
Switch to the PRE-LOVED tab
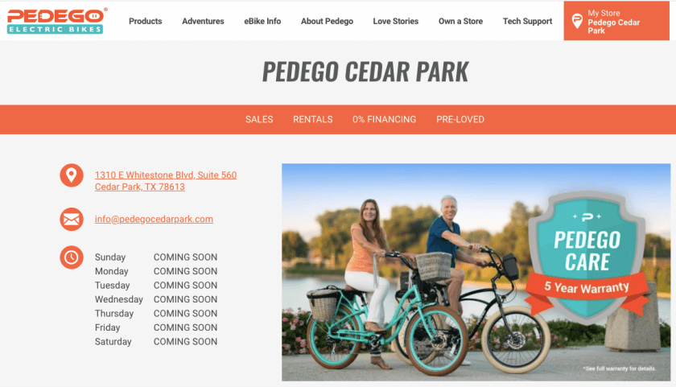460,119
